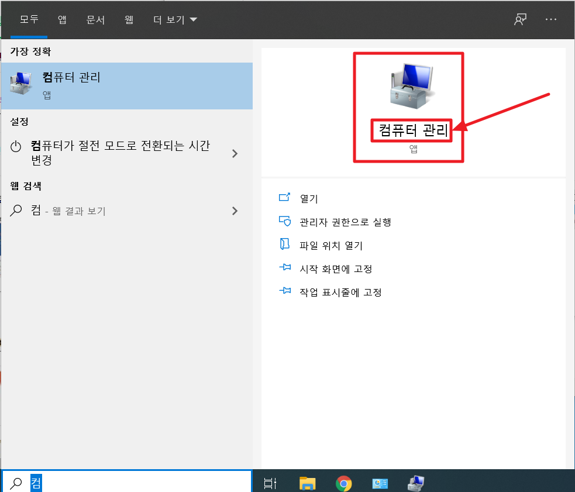
Task: Open the three-dot options menu
Action: click(x=550, y=19)
